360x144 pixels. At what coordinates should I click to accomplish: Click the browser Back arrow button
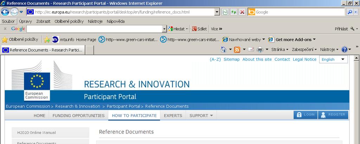pos(5,12)
